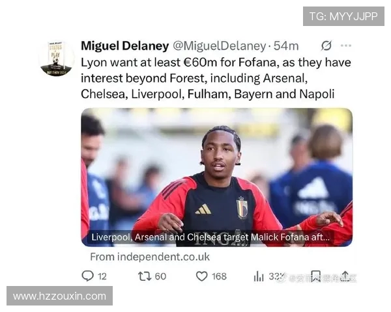Open Miguel Delaney's profile avatar
Viewport: 391px width, 312px height.
click(x=57, y=58)
